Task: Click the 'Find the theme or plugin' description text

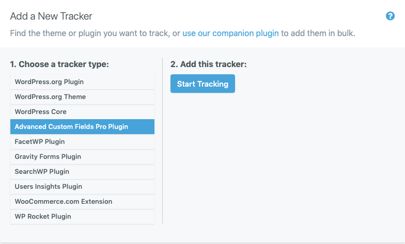Action: (x=95, y=33)
